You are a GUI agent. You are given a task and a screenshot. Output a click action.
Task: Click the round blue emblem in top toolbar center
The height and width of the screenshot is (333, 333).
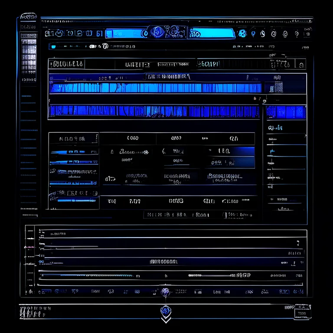coord(157,32)
